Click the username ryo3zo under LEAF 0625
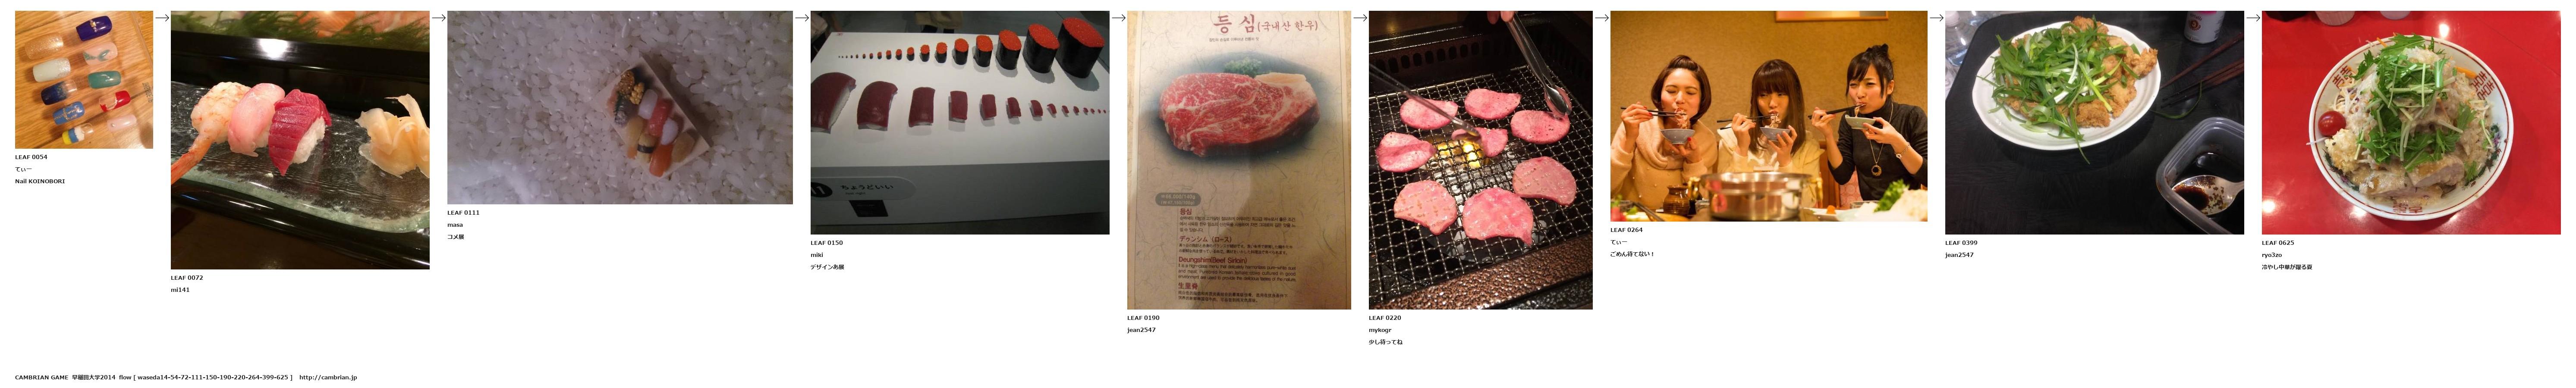This screenshot has height=388, width=2576. [x=2272, y=255]
